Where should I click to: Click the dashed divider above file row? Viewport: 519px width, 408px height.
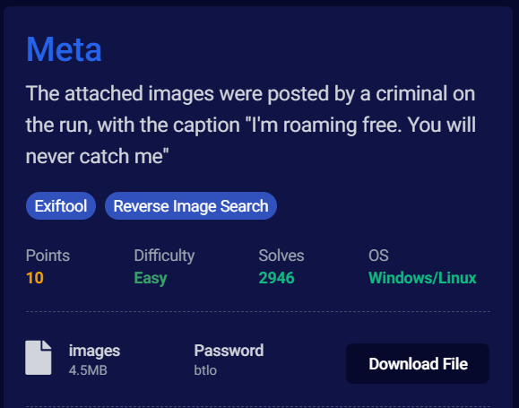[258, 312]
